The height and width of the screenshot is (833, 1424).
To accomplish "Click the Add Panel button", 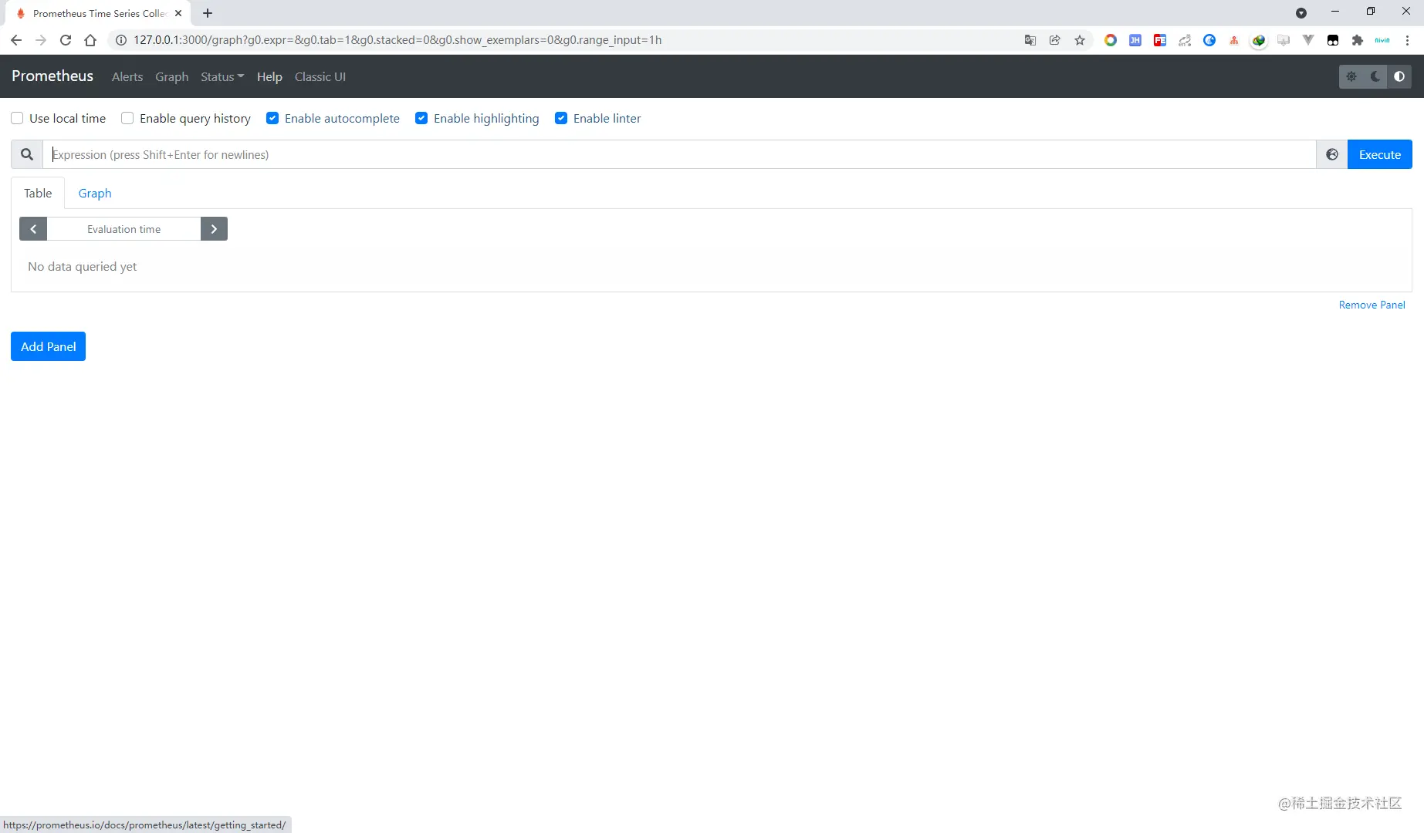I will coord(48,346).
